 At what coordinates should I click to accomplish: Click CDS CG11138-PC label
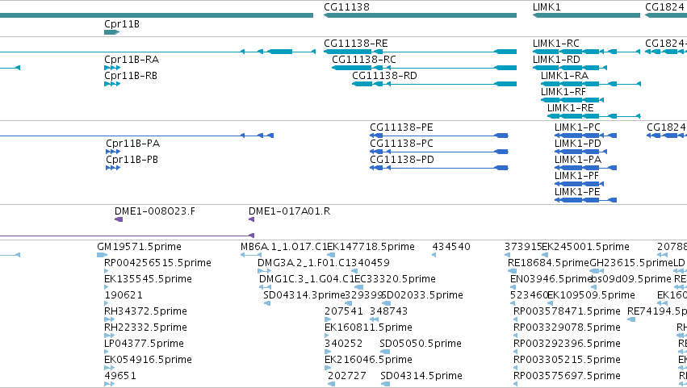[x=401, y=144]
